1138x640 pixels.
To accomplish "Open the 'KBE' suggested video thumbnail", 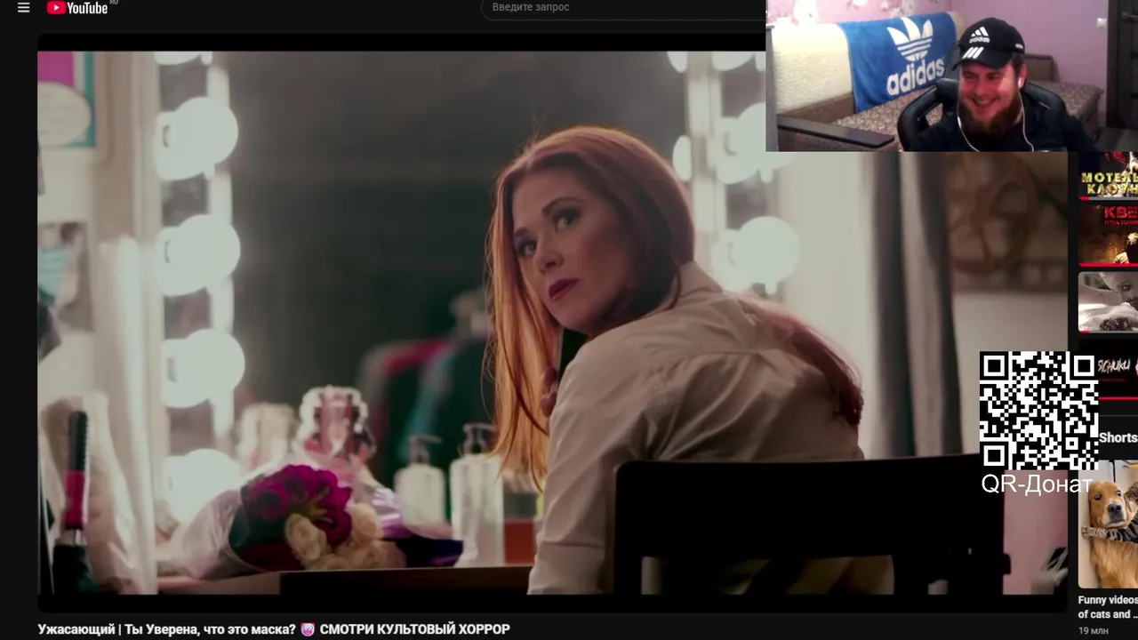I will (x=1108, y=235).
